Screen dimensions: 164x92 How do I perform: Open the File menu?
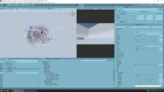tap(1, 3)
